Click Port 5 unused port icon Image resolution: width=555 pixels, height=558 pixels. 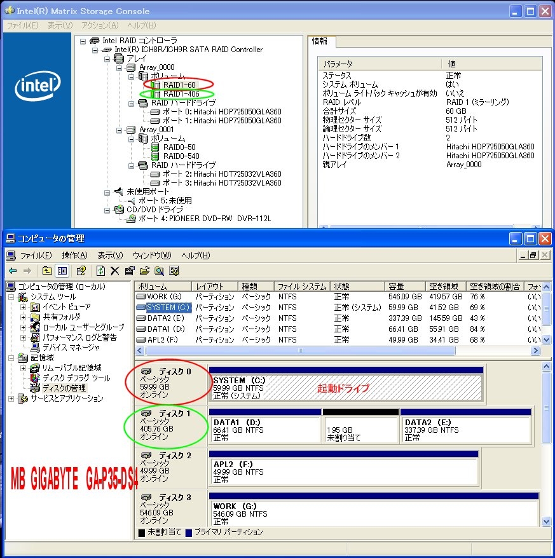click(132, 201)
